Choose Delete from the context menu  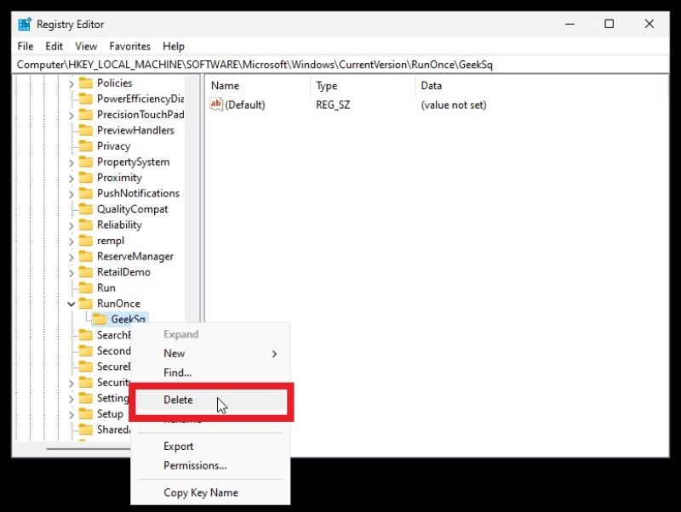(x=210, y=400)
